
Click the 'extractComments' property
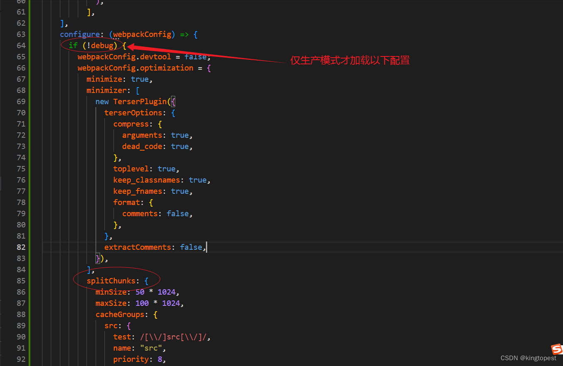pos(138,247)
